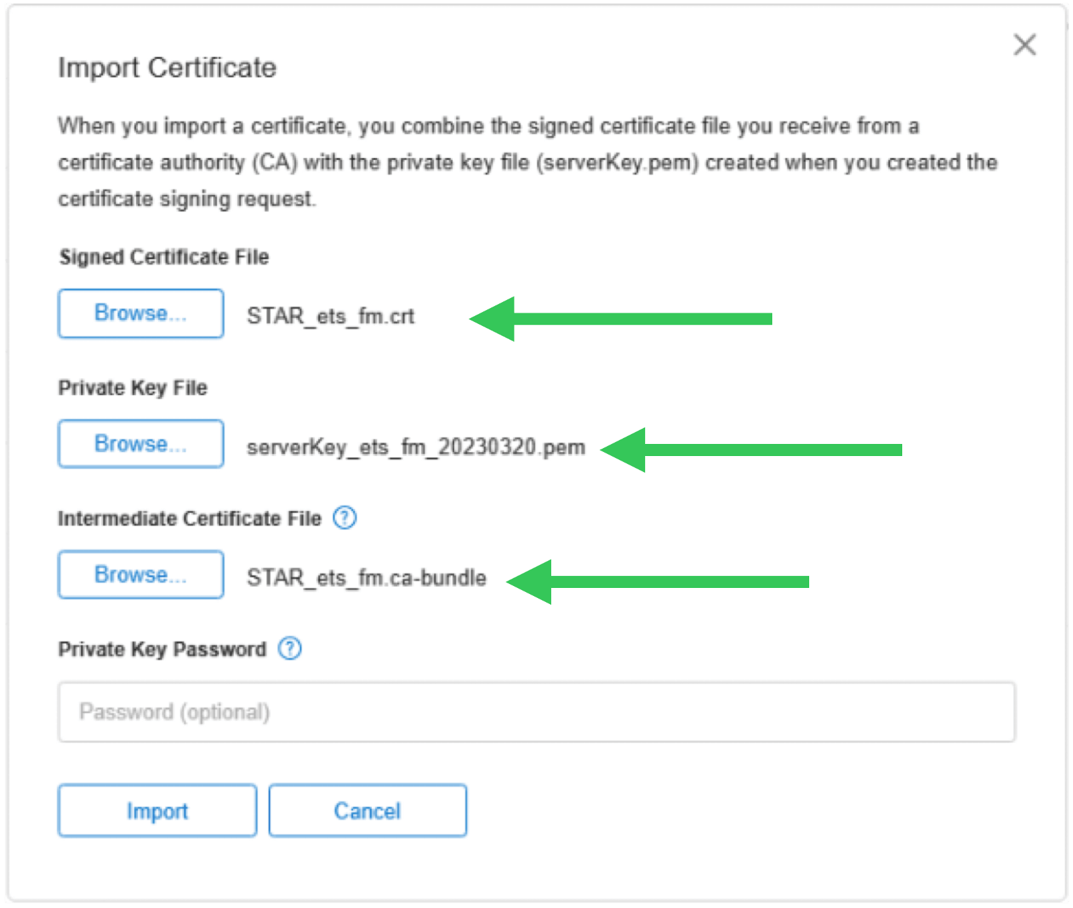Cancel the certificate import
Image resolution: width=1073 pixels, height=908 pixels.
[x=368, y=810]
